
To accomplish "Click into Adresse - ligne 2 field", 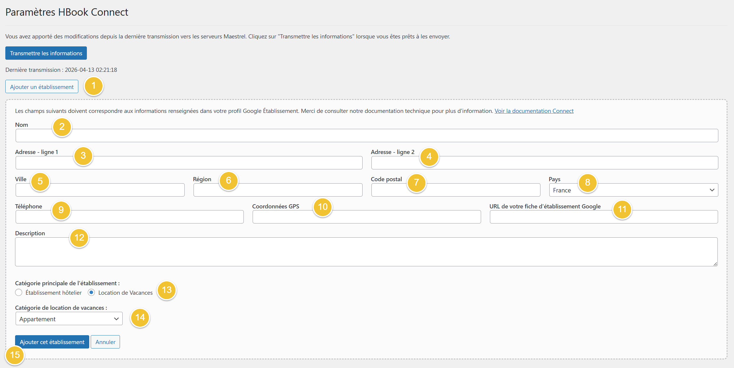I will click(545, 163).
